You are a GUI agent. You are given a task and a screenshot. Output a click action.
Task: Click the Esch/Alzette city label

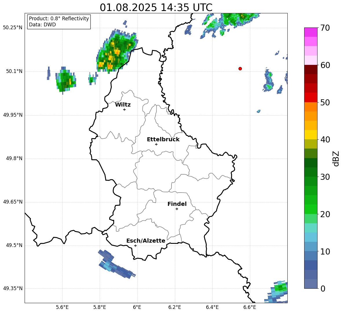[146, 241]
